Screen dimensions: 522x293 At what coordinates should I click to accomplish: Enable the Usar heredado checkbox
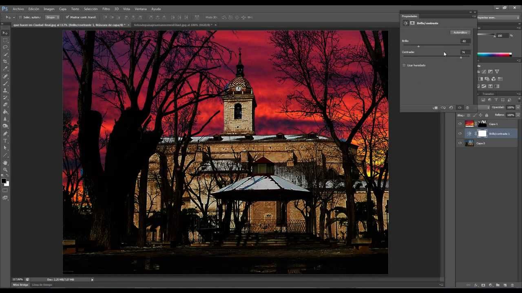(404, 65)
